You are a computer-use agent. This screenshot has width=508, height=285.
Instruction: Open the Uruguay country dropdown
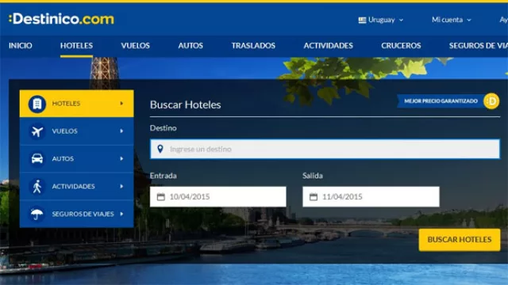tap(381, 20)
